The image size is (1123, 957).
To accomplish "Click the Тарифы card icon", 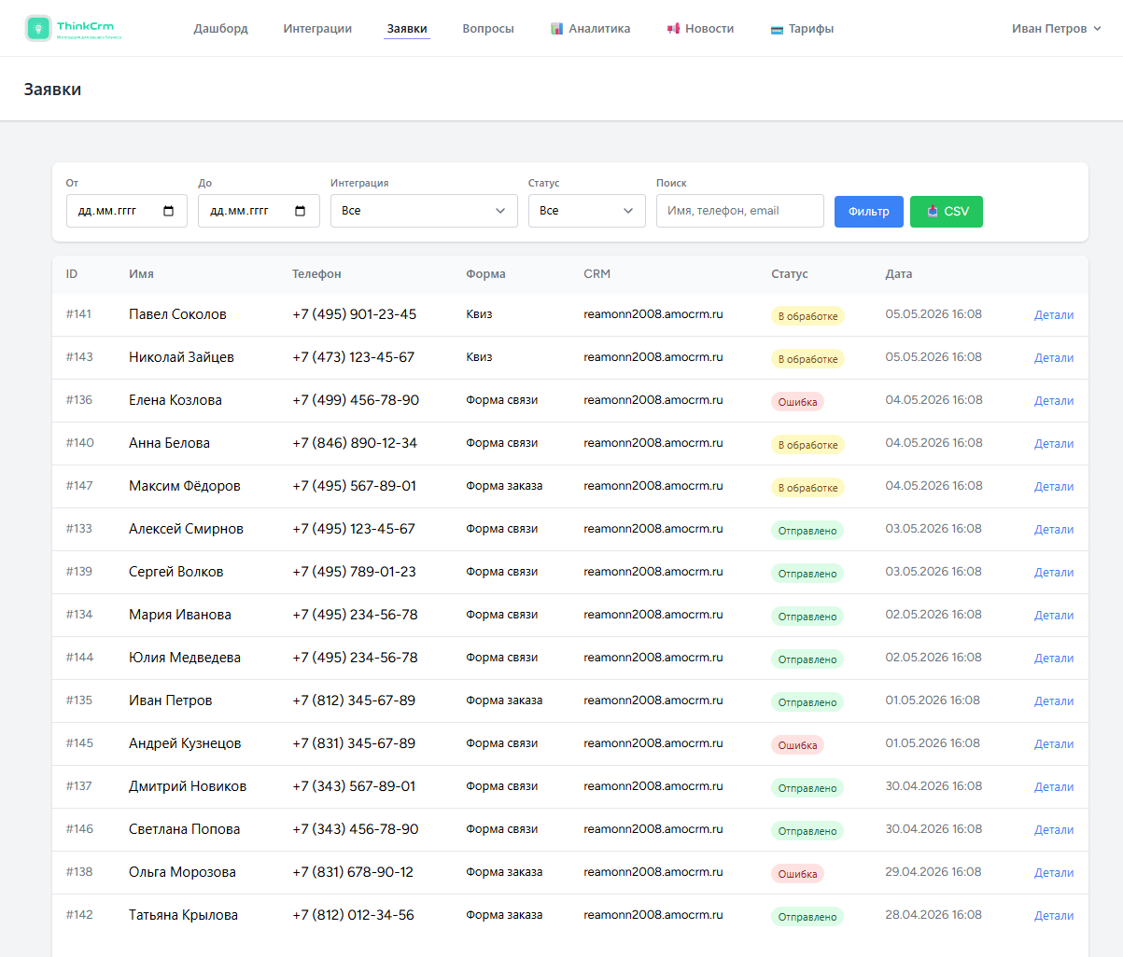I will point(777,30).
